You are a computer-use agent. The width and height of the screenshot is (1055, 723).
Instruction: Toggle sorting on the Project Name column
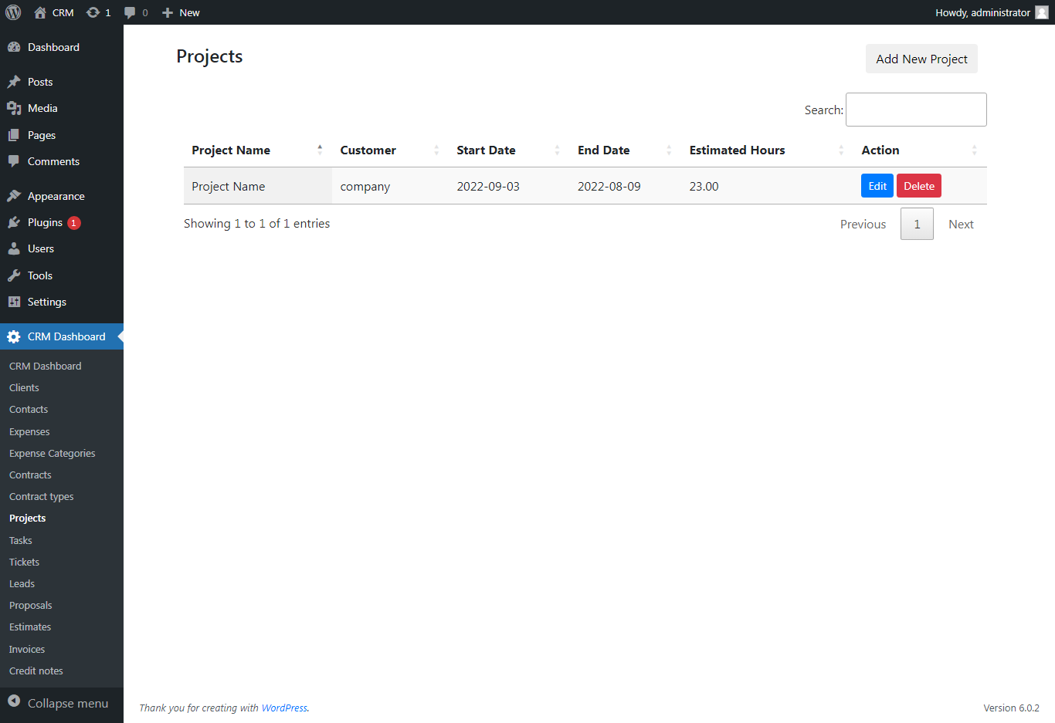[x=319, y=150]
